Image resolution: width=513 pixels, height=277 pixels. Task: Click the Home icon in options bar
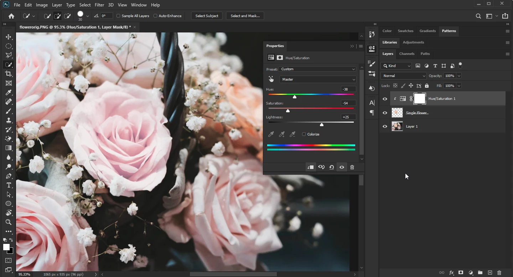click(11, 16)
